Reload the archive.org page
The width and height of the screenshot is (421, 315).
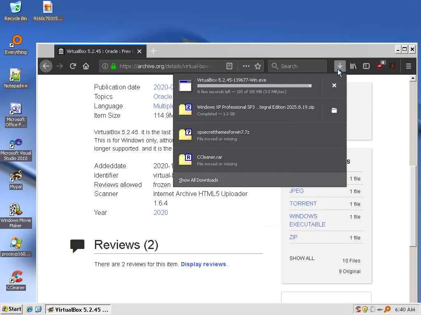[73, 66]
